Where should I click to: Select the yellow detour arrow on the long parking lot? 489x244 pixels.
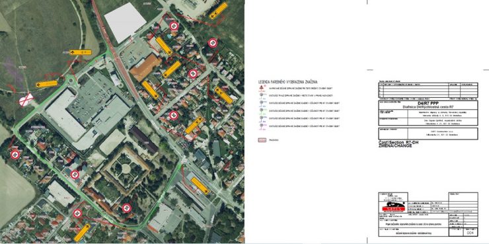point(200,186)
